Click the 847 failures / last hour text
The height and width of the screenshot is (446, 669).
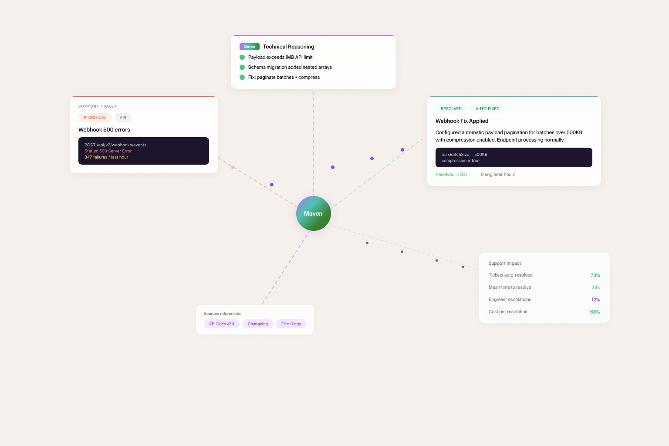pos(106,157)
